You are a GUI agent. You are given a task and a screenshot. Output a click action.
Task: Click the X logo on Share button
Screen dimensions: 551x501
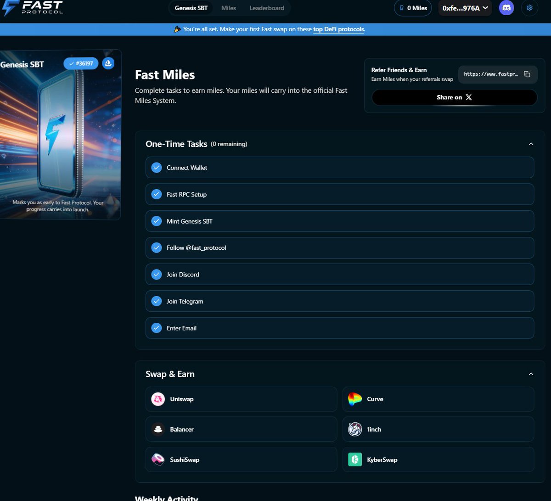click(468, 97)
